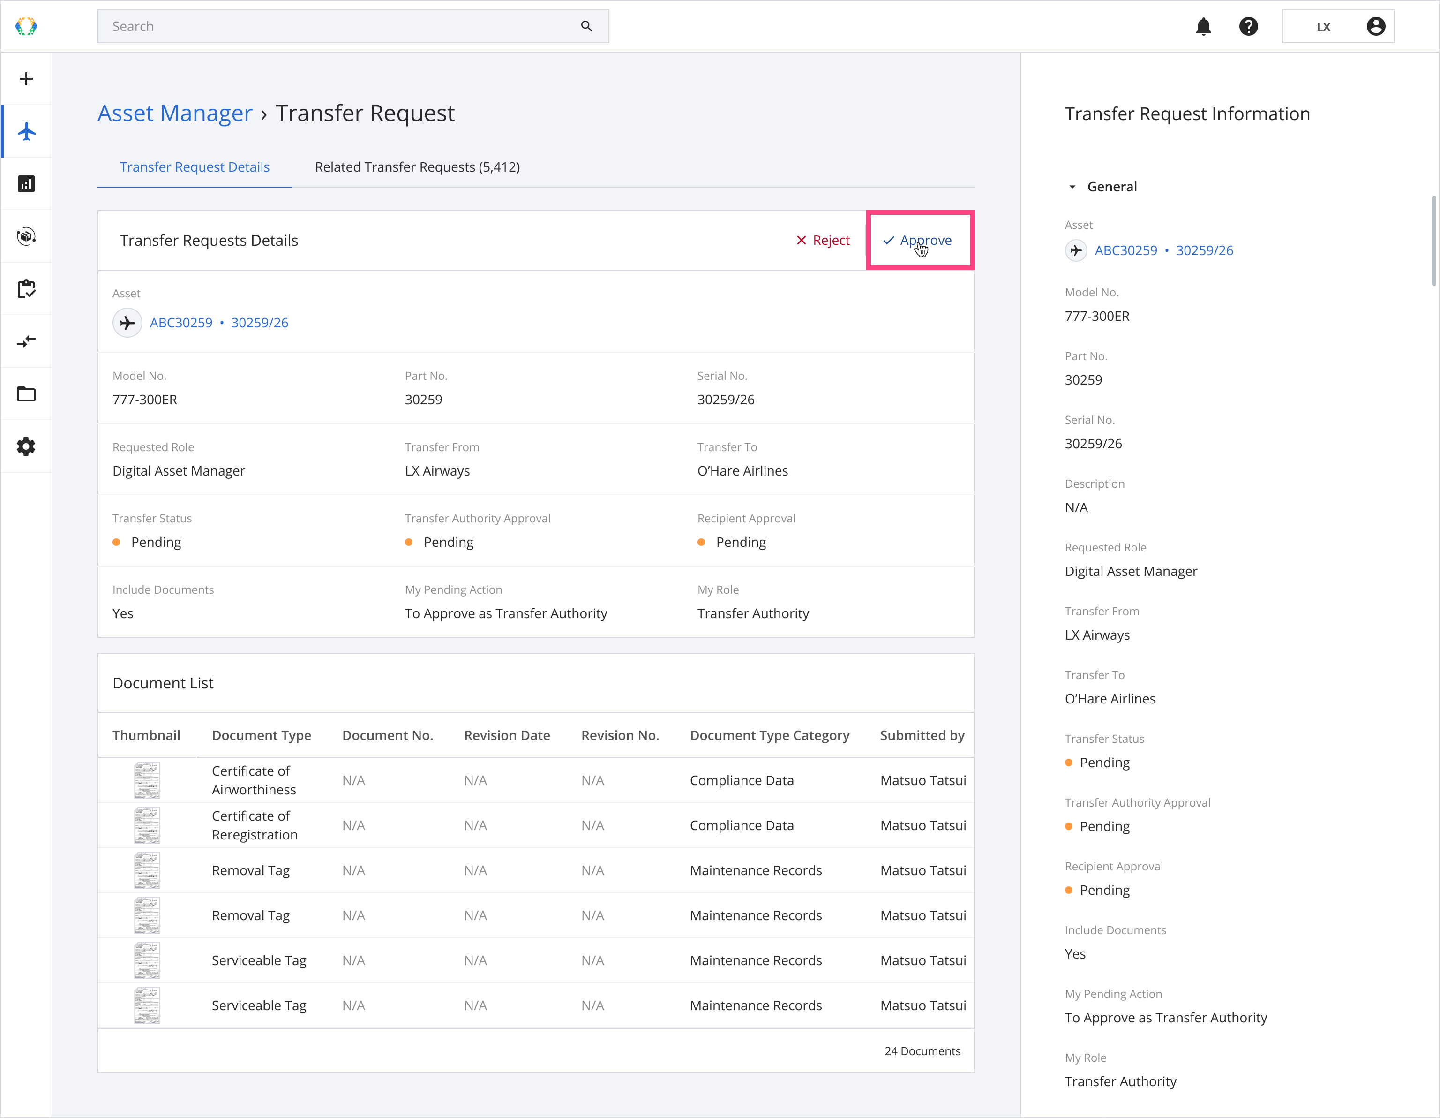Collapse the General section arrow
This screenshot has width=1440, height=1118.
tap(1072, 187)
